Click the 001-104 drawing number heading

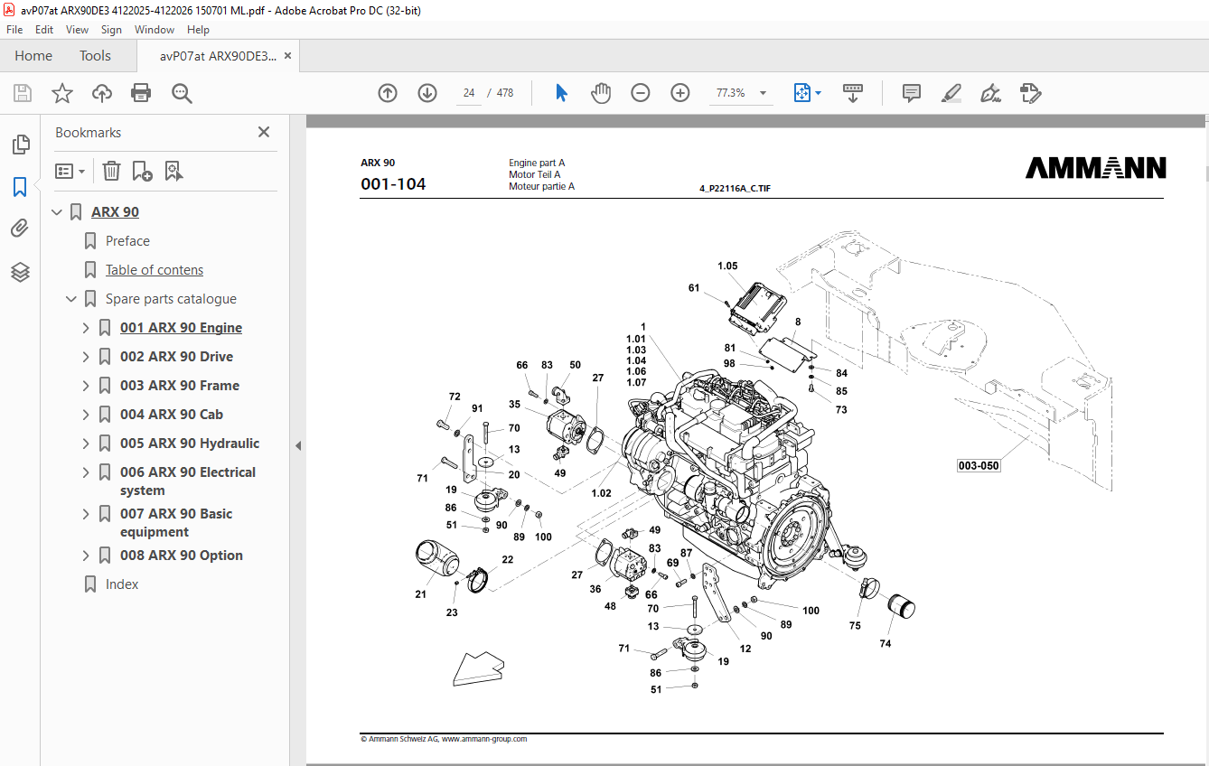tap(393, 184)
